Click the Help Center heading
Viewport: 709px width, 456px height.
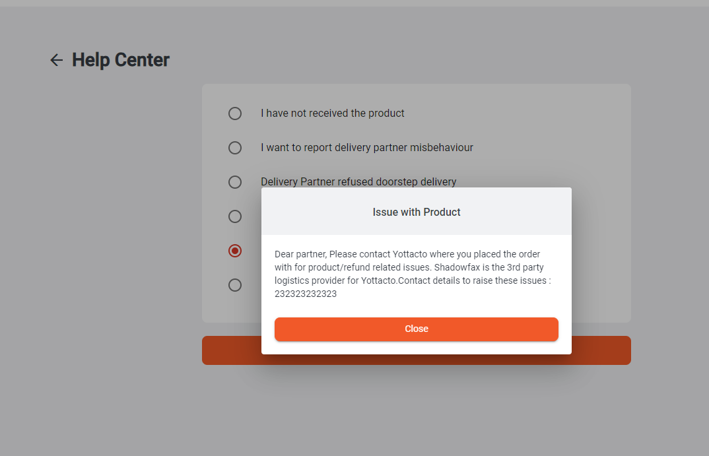[x=121, y=60]
